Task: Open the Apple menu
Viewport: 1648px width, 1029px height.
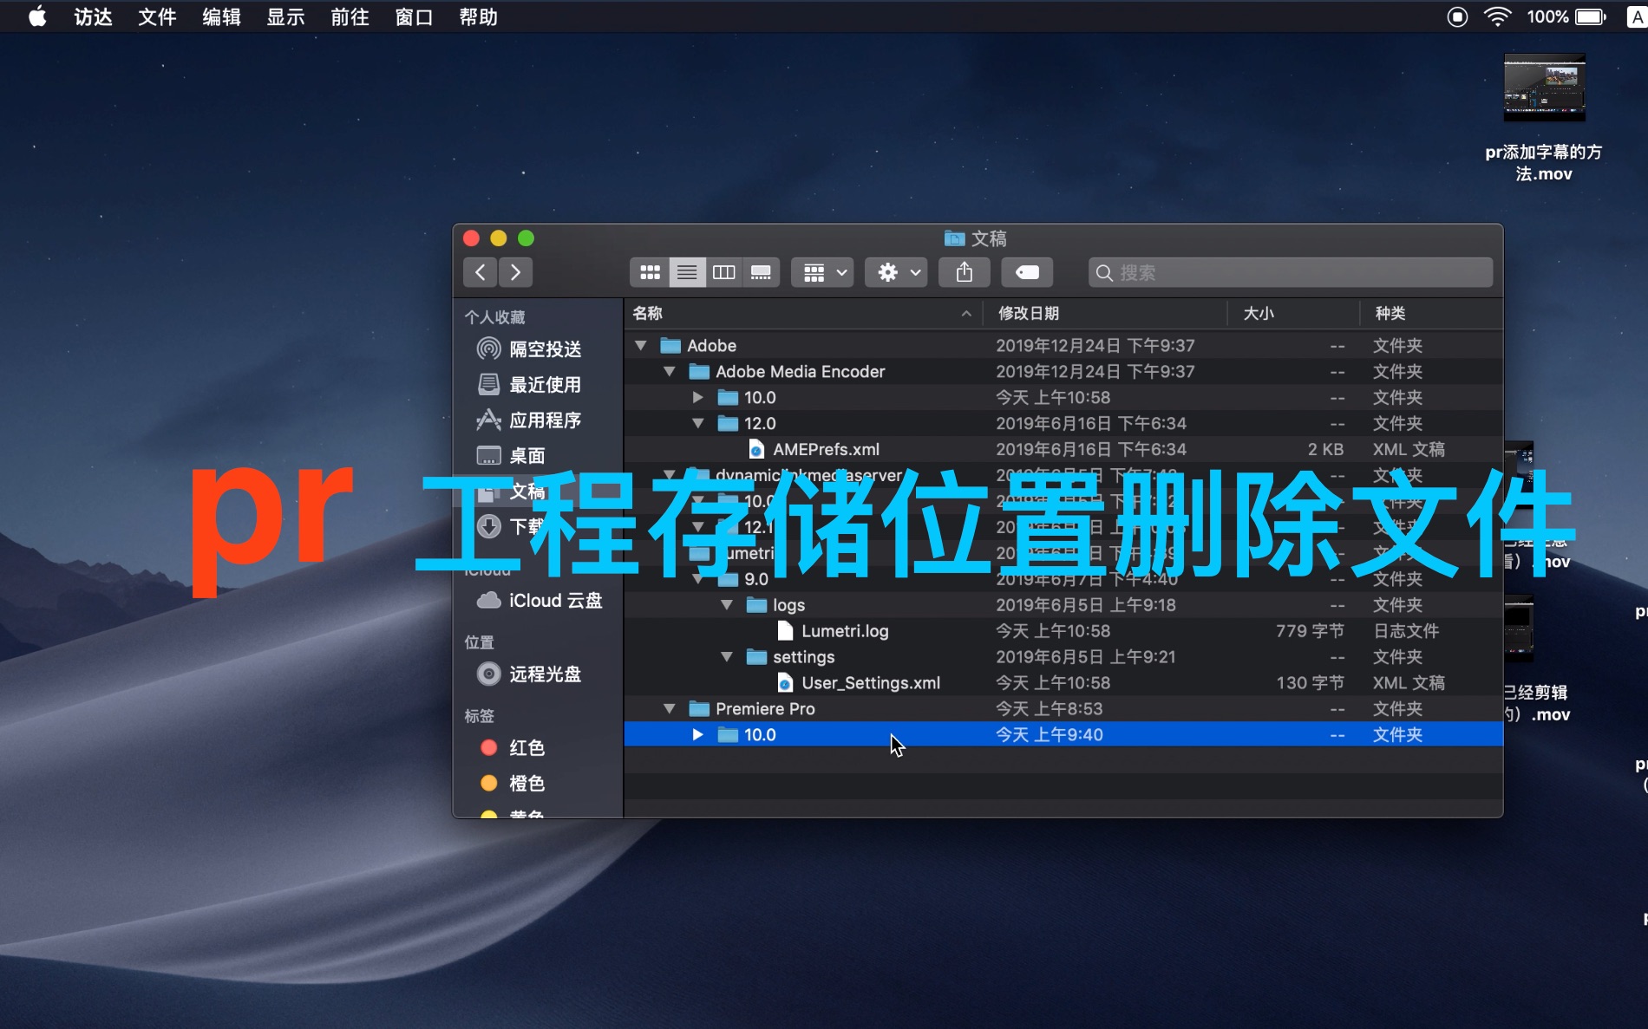Action: (37, 16)
